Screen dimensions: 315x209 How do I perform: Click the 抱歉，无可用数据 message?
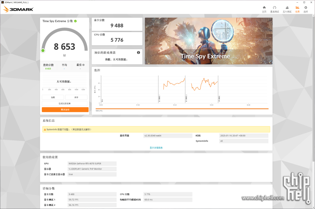[x=116, y=60]
